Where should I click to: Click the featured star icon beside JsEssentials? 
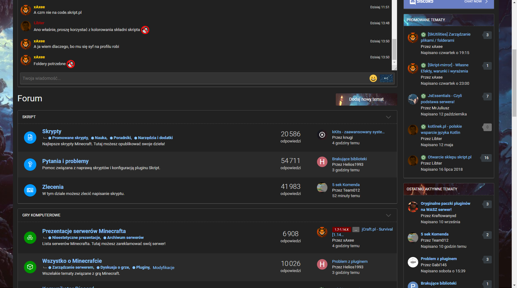click(423, 96)
